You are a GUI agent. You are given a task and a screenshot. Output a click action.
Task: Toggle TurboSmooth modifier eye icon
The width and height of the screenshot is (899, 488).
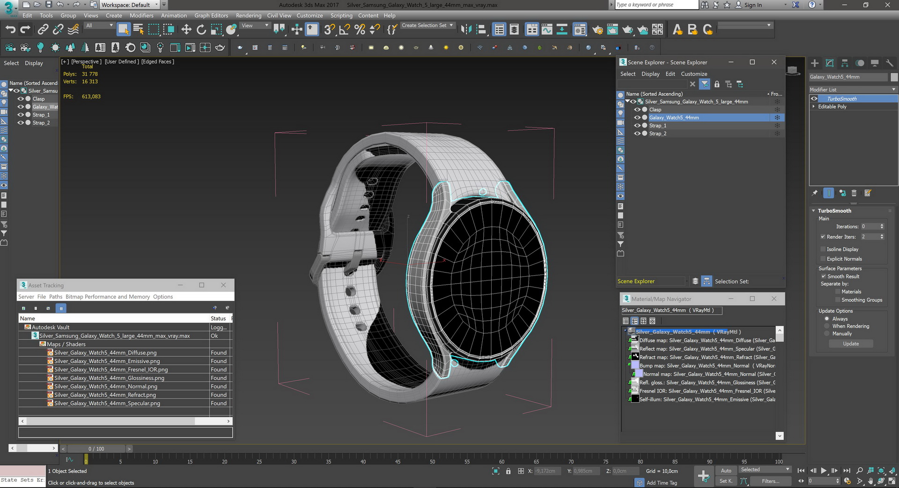(x=814, y=99)
